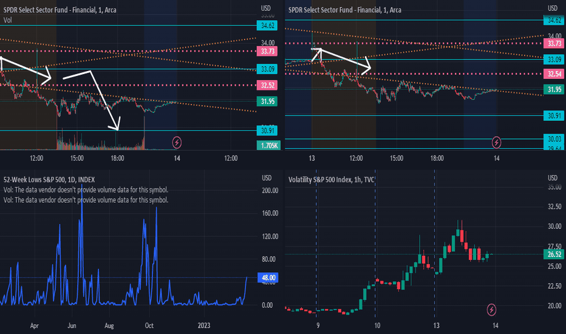566x334 pixels.
Task: Click the 18:00 time label in the top-right chart
Action: pos(437,158)
